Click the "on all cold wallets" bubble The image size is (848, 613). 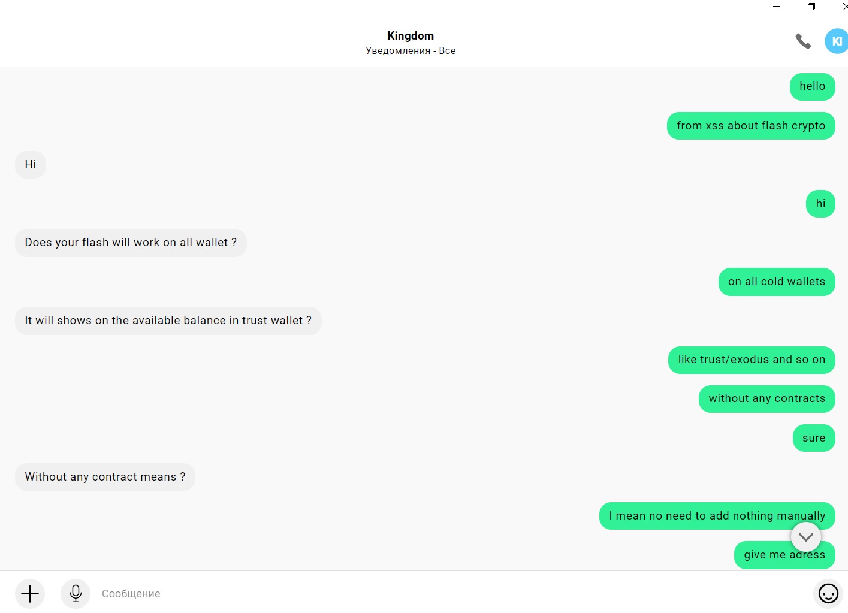(x=777, y=282)
